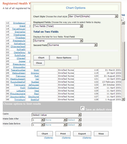Click the Export button
This screenshot has height=144, width=127.
pyautogui.click(x=82, y=134)
